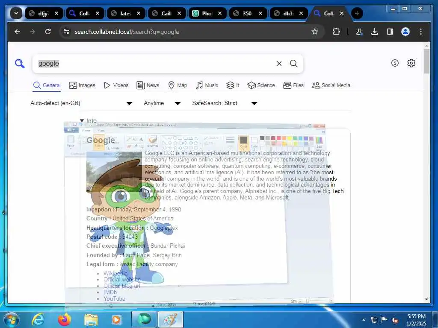Select the Science search category

tap(261, 85)
